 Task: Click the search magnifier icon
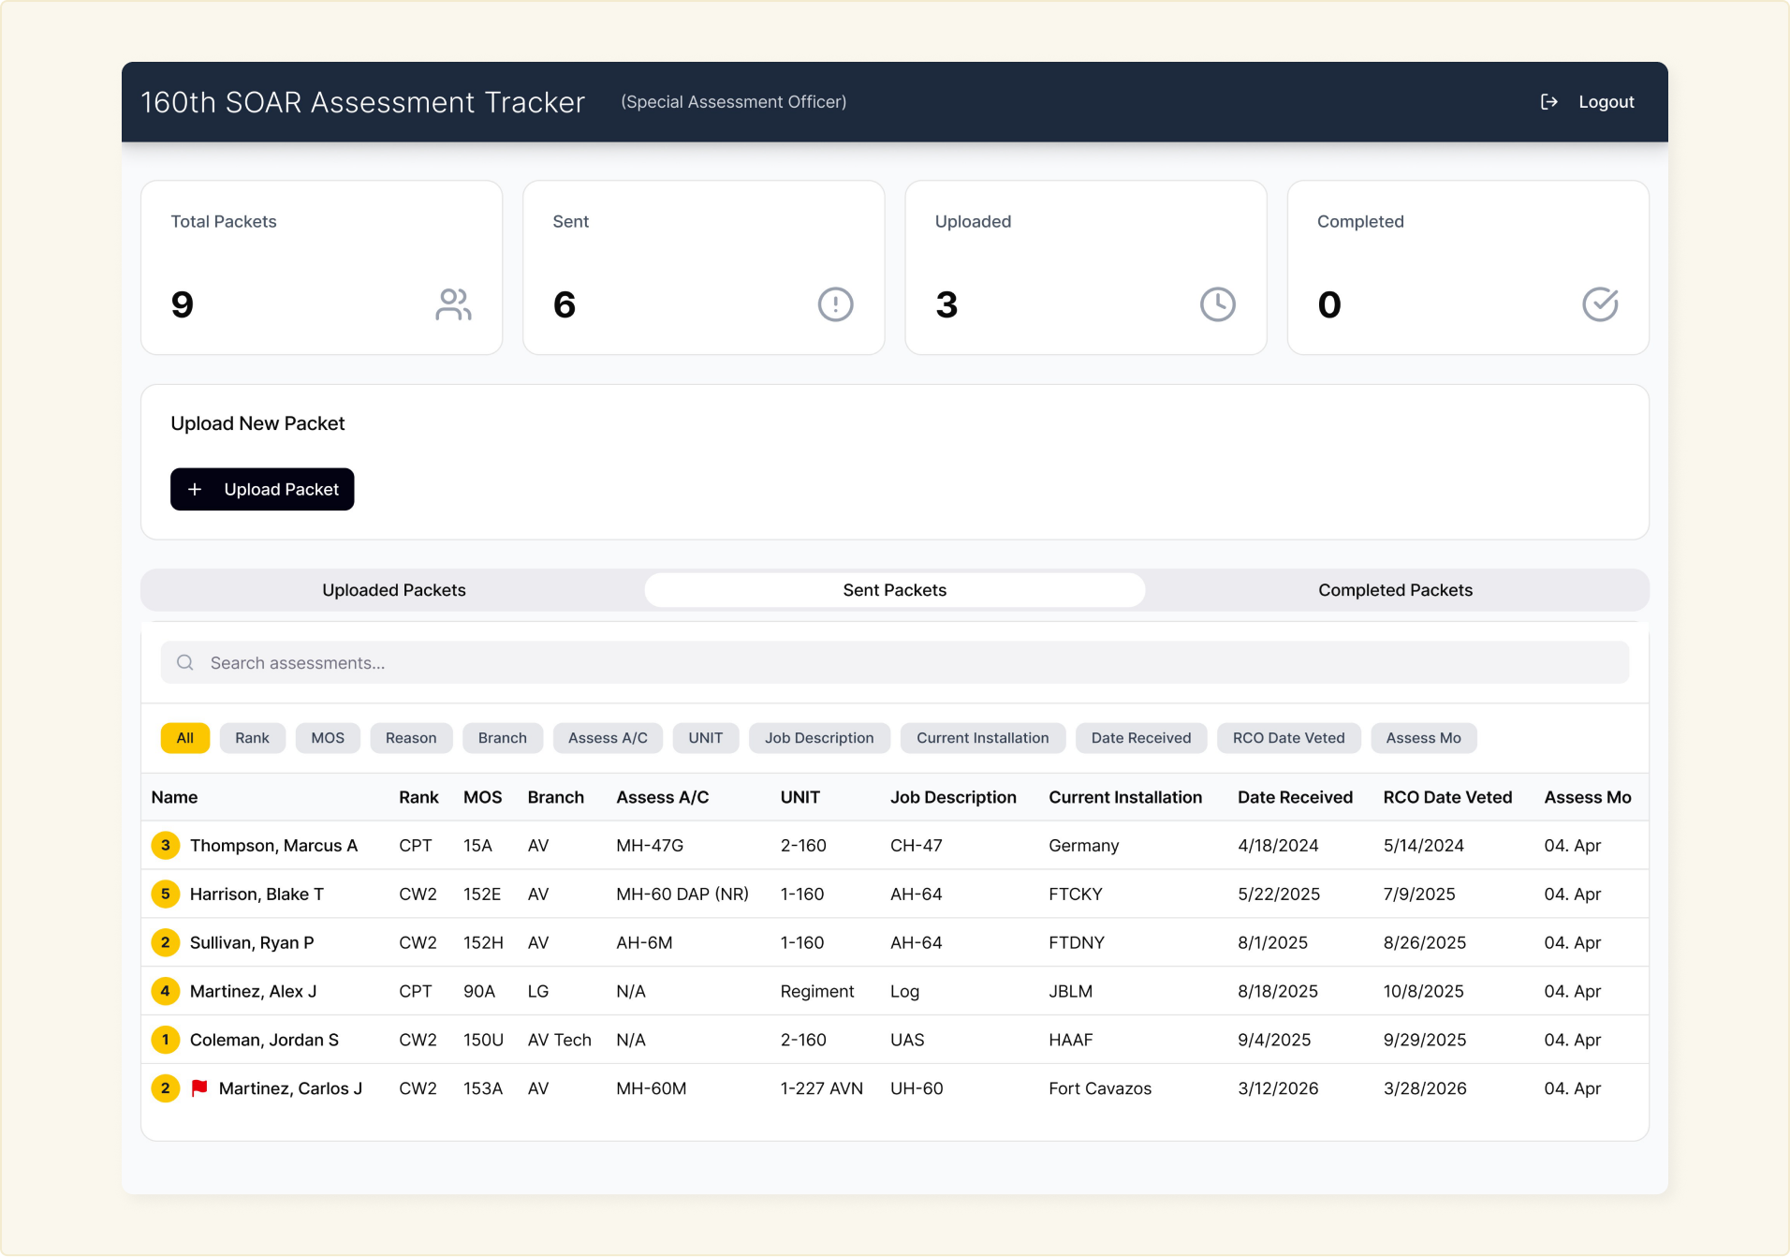coord(185,662)
